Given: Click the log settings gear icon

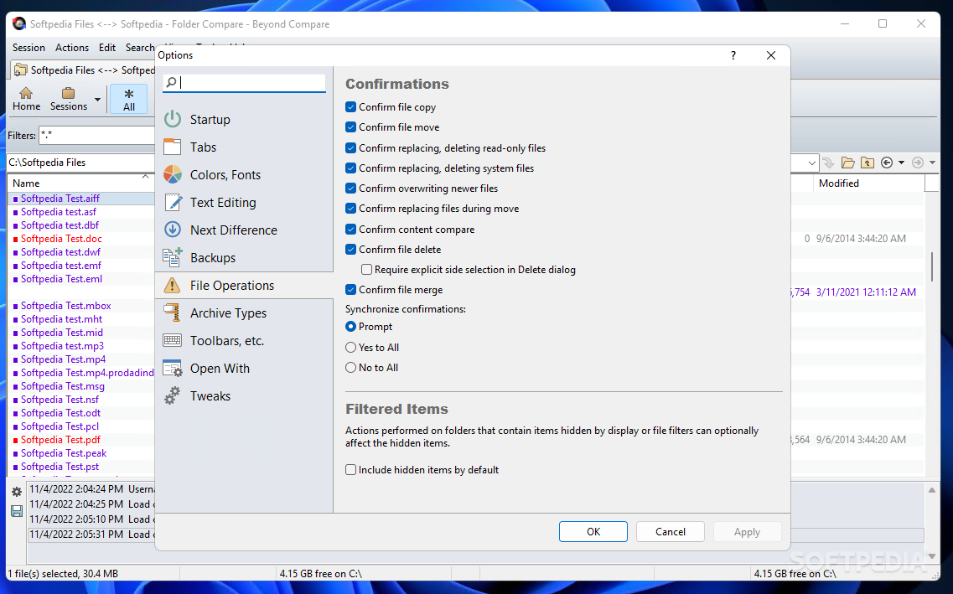Looking at the screenshot, I should (17, 492).
